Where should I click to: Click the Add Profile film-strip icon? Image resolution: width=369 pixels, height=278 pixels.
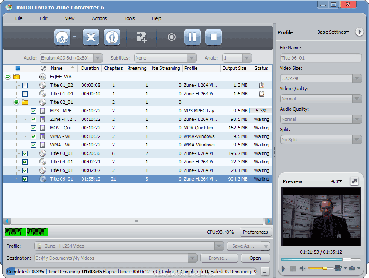tap(142, 37)
